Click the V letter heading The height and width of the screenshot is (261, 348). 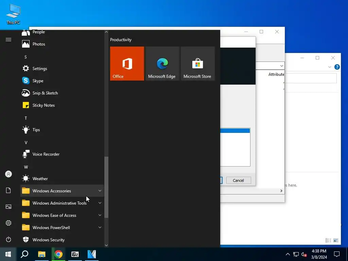pos(26,142)
